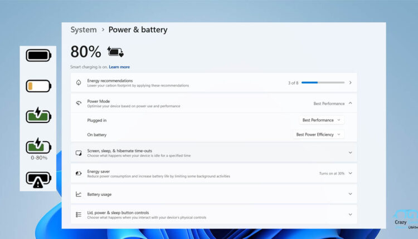Expand the Energy saver section
This screenshot has height=239, width=418.
point(350,173)
